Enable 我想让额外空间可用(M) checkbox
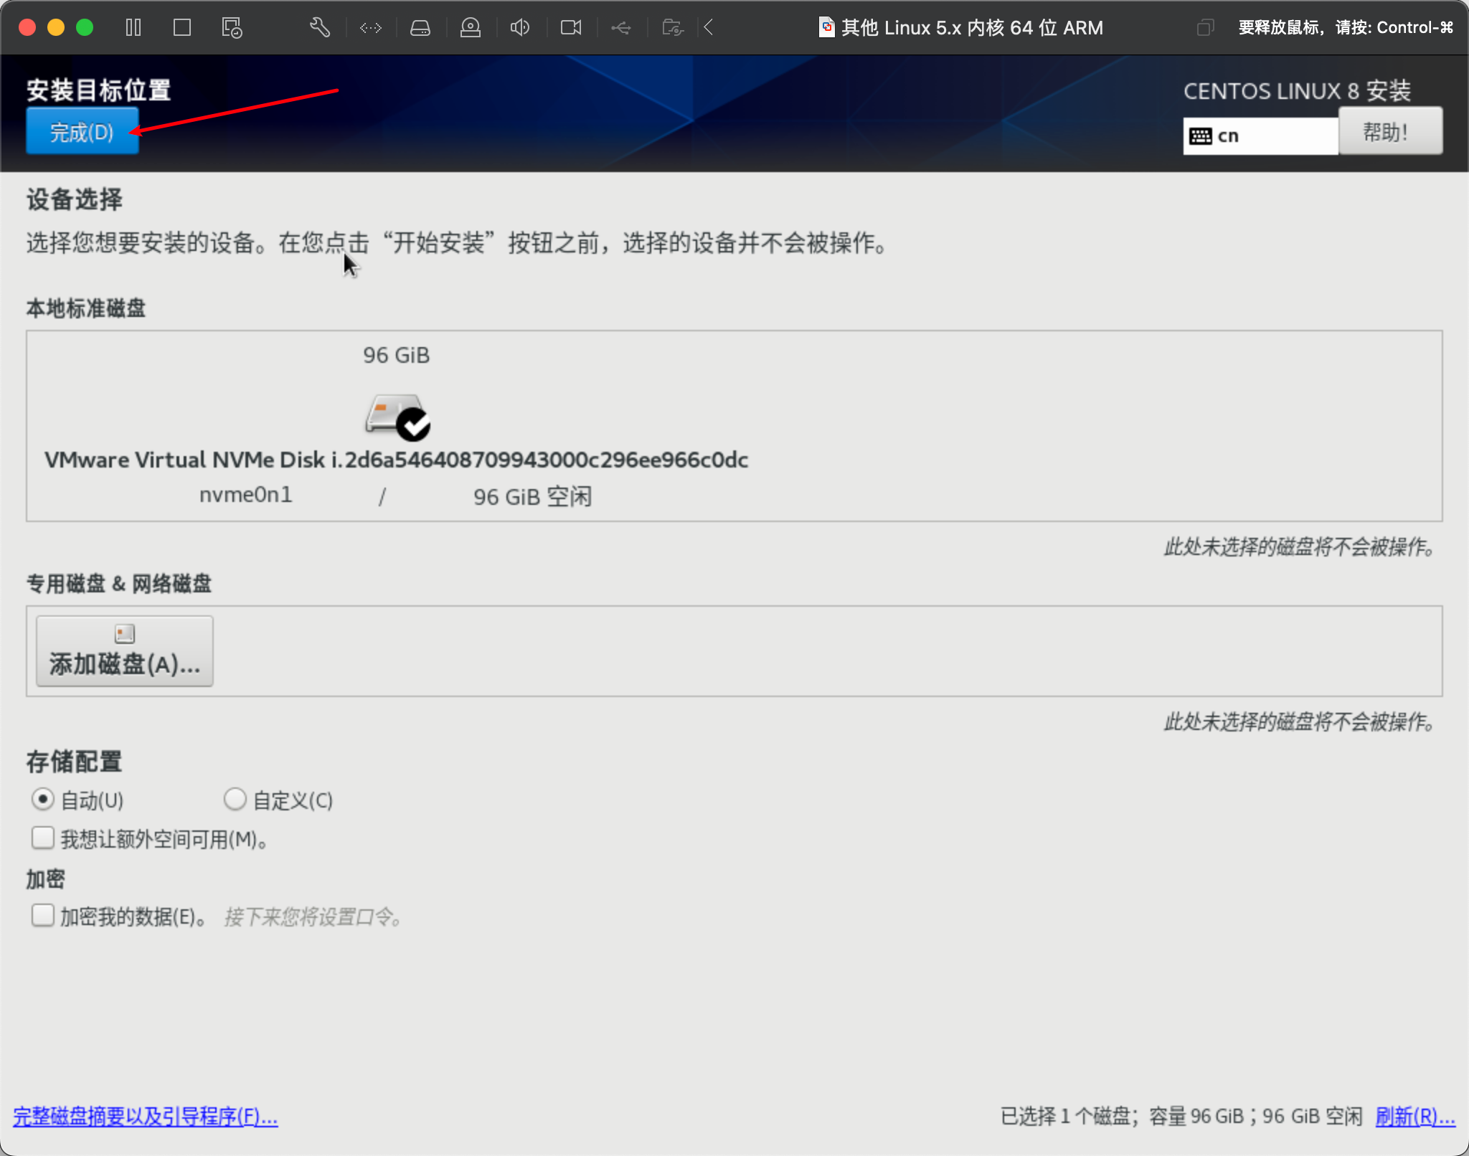Image resolution: width=1469 pixels, height=1156 pixels. click(43, 838)
